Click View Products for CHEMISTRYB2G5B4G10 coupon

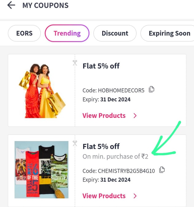104,196
